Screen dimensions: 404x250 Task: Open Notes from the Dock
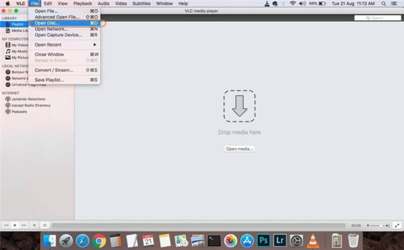(164, 241)
